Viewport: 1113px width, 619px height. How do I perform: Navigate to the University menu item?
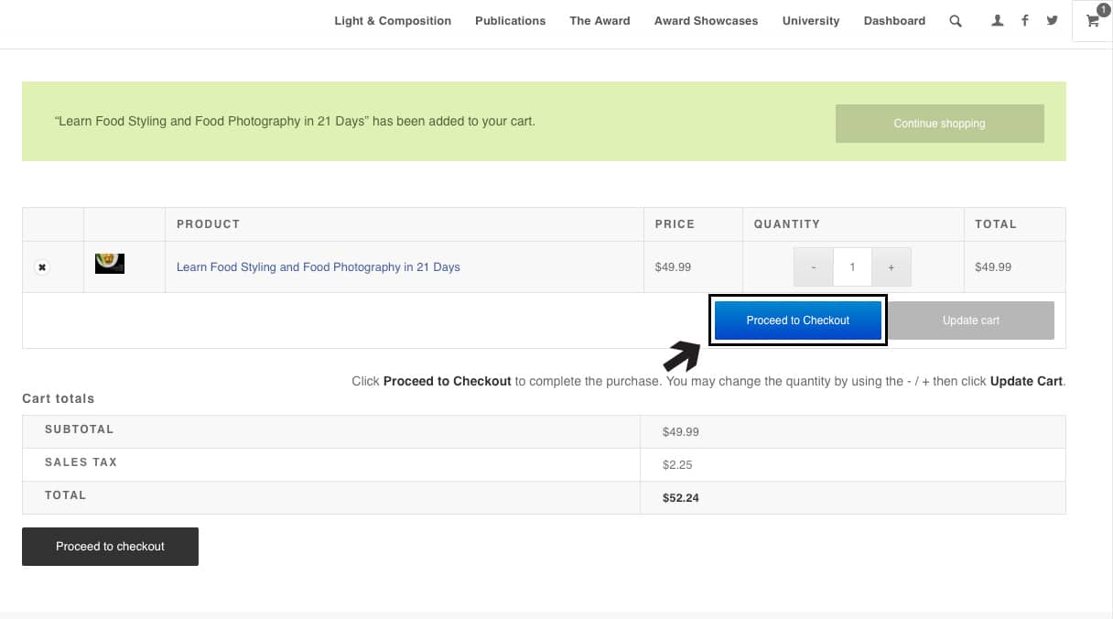coord(810,21)
